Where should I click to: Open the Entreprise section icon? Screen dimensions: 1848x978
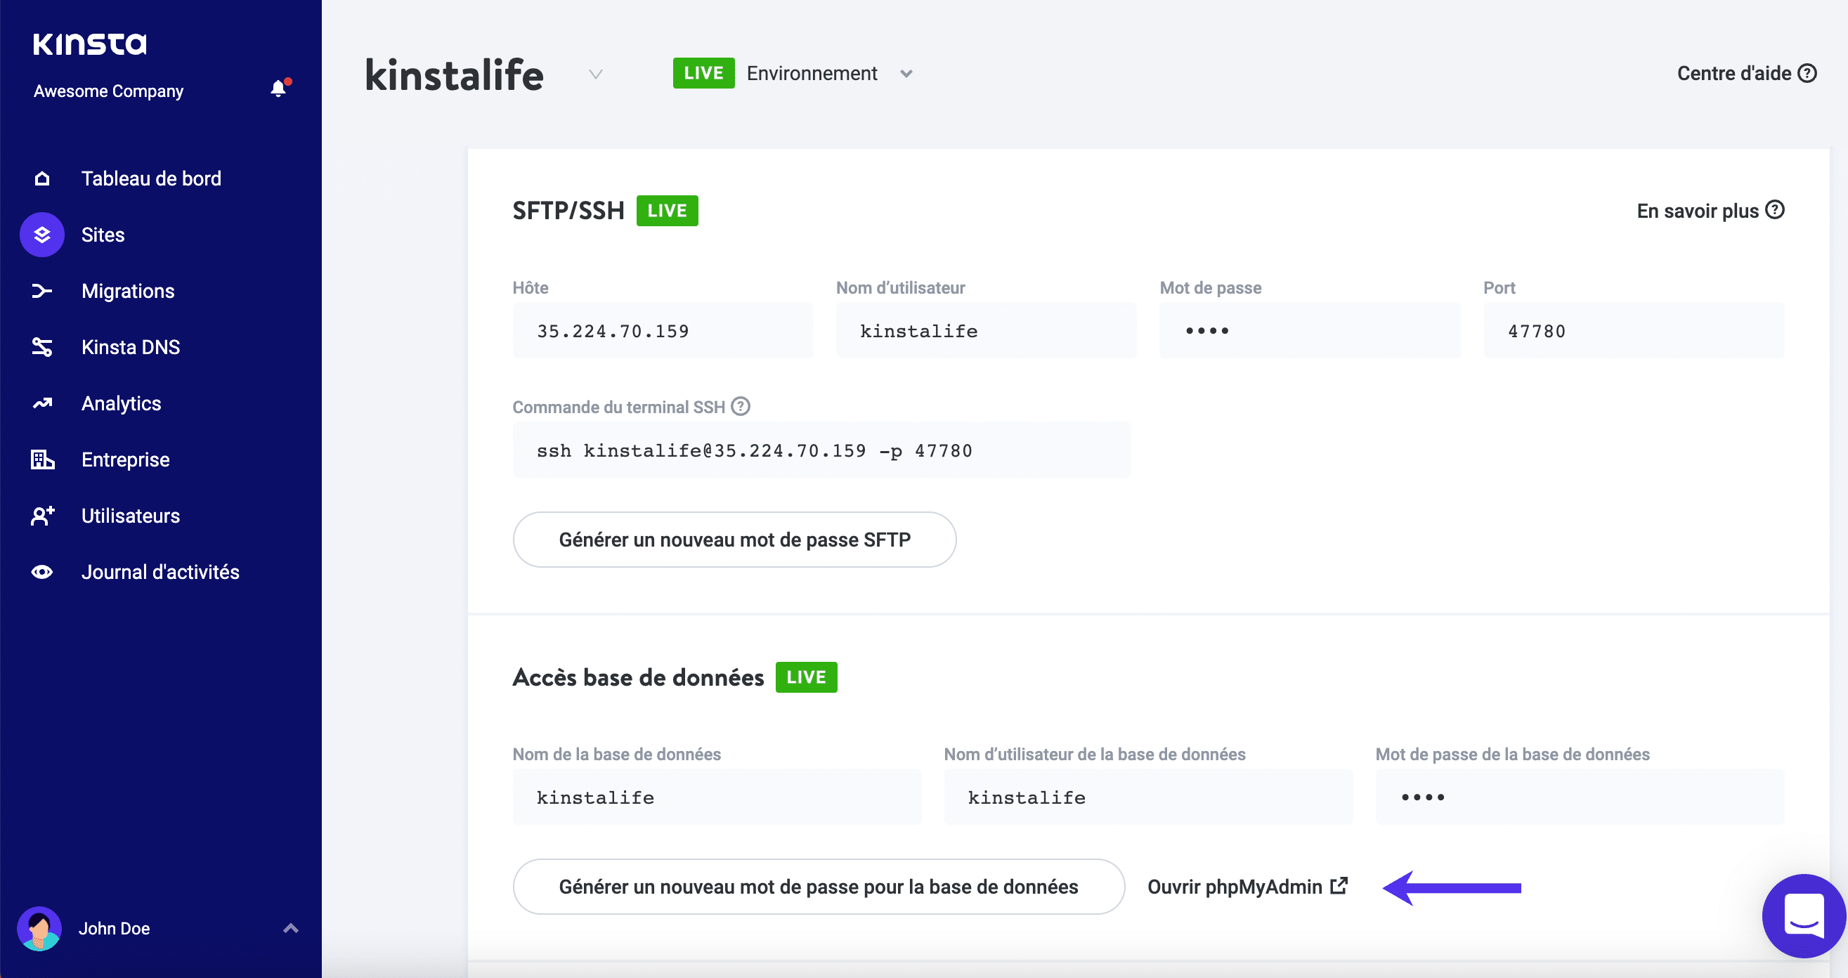[41, 459]
